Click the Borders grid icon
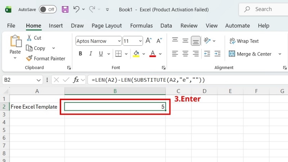The height and width of the screenshot is (162, 288). coord(118,54)
